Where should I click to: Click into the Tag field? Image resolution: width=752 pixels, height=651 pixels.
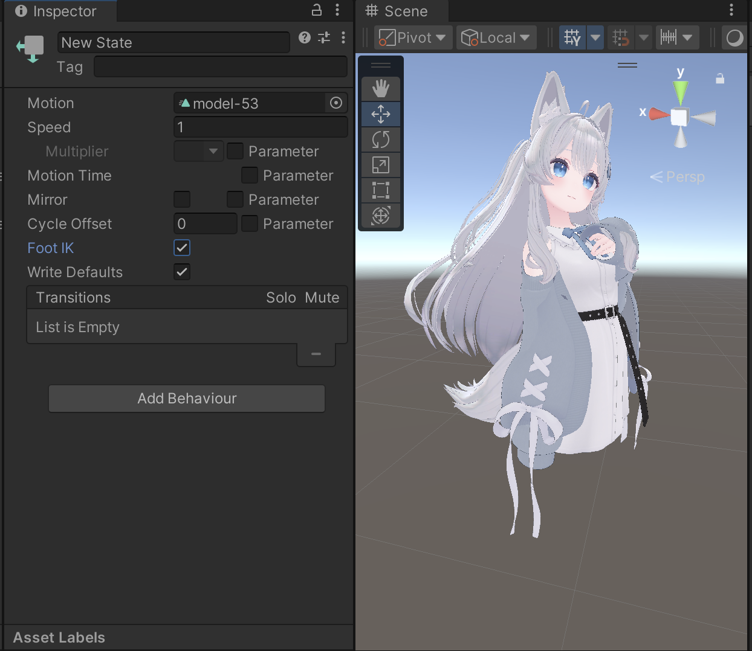point(221,67)
